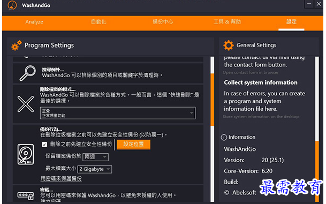The height and width of the screenshot is (204, 326).
Task: Toggle 刪除之前先建立安全性備份 checkbox
Action: (44, 145)
